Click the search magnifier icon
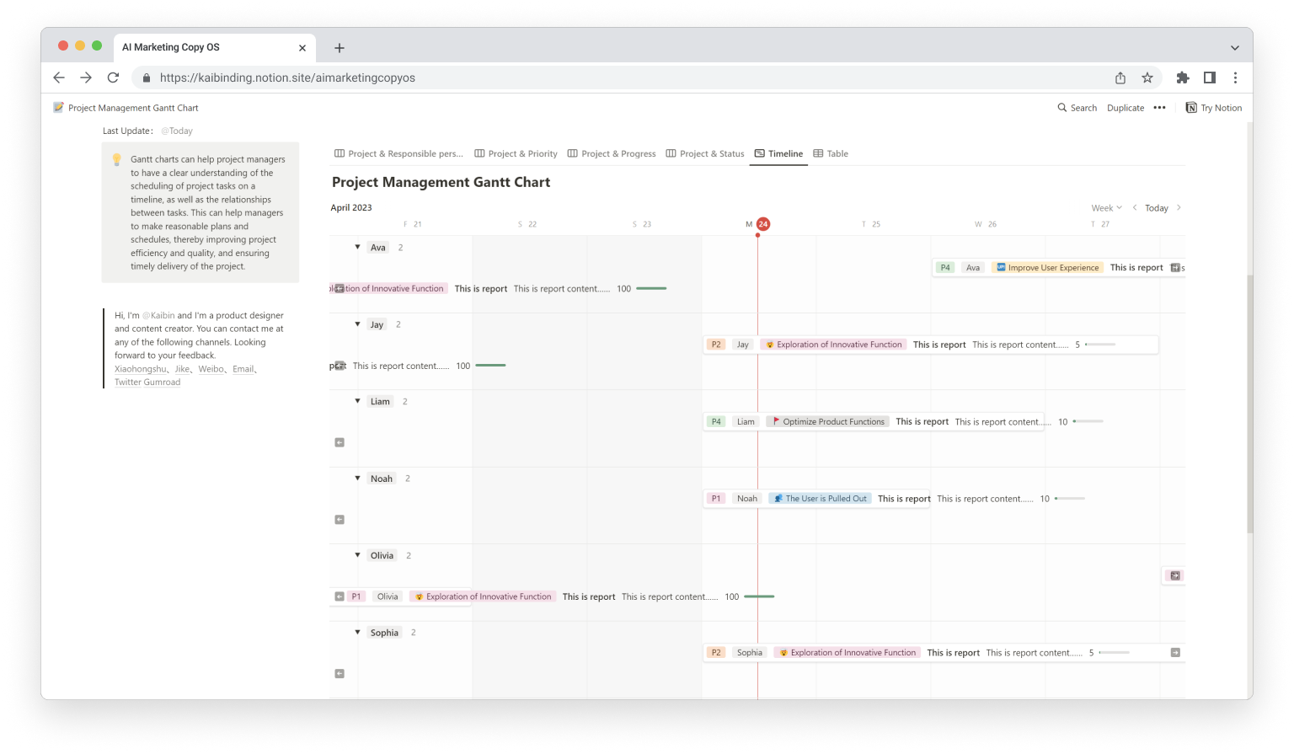Image resolution: width=1294 pixels, height=754 pixels. (x=1062, y=108)
